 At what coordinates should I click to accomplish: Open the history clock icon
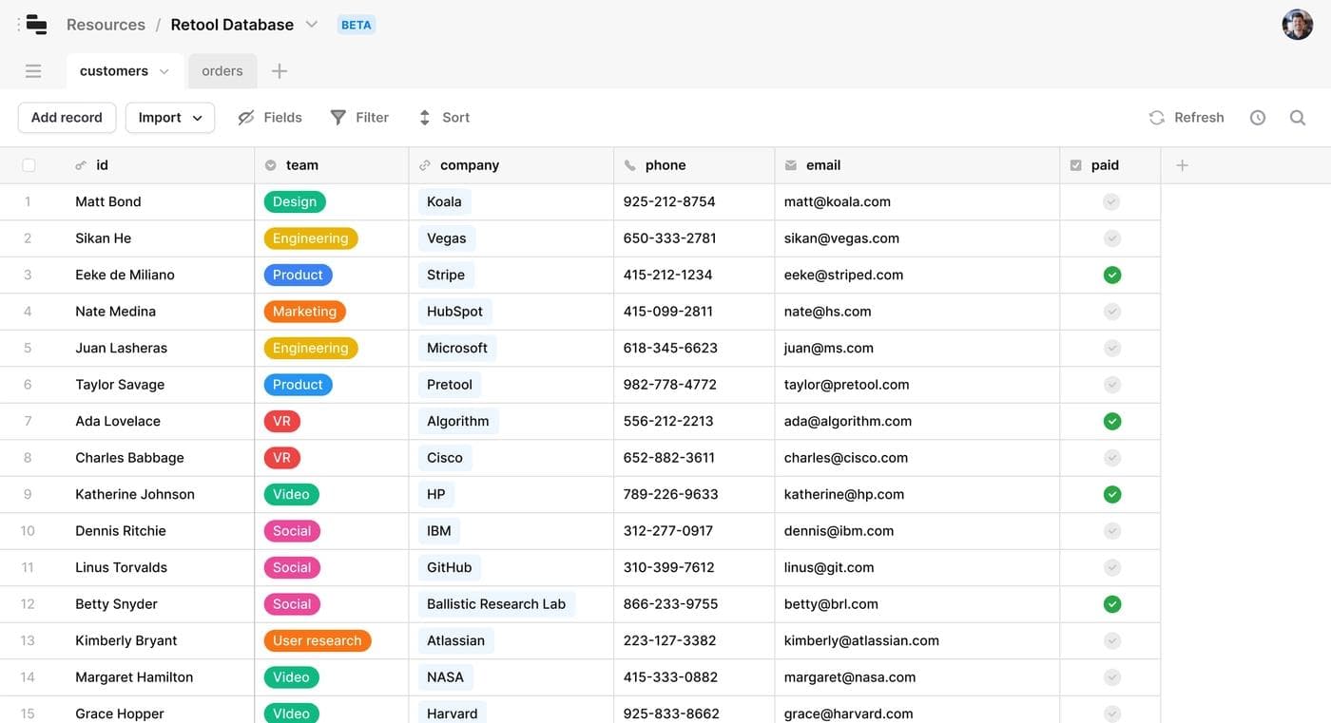click(x=1257, y=117)
